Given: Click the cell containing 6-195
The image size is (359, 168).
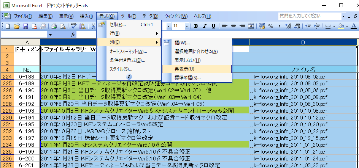Looking at the screenshot, I should [27, 124].
